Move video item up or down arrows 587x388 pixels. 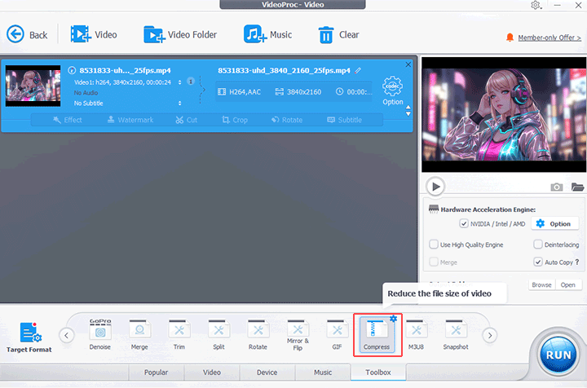408,111
